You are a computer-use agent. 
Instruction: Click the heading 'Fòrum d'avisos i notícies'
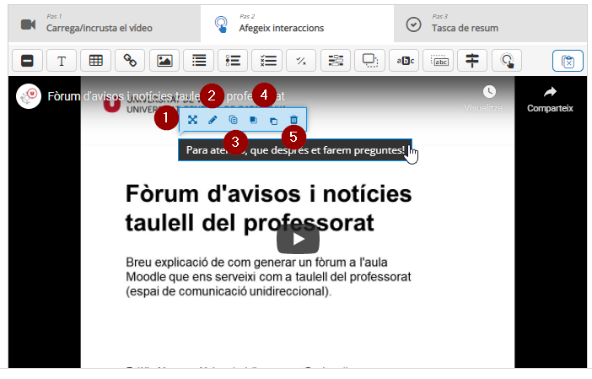pyautogui.click(x=268, y=194)
